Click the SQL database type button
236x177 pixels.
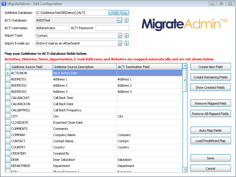tap(124, 13)
